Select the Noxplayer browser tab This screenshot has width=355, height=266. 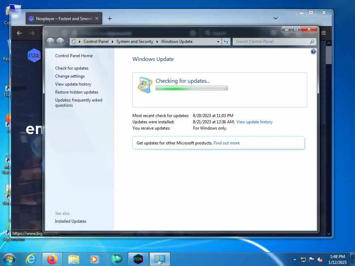point(64,18)
